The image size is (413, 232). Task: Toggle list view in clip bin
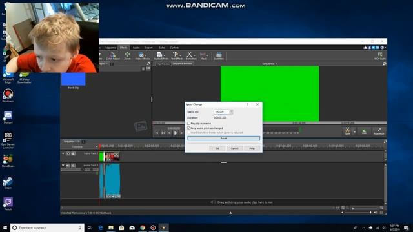coord(148,69)
